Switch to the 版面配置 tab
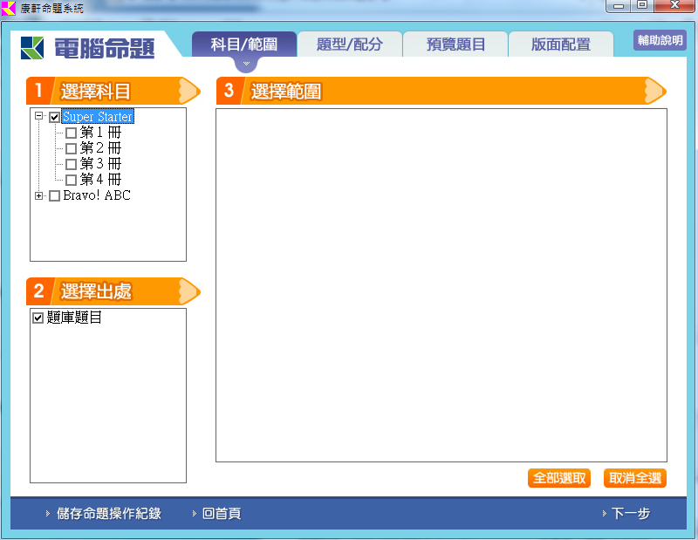This screenshot has height=540, width=698. click(561, 44)
